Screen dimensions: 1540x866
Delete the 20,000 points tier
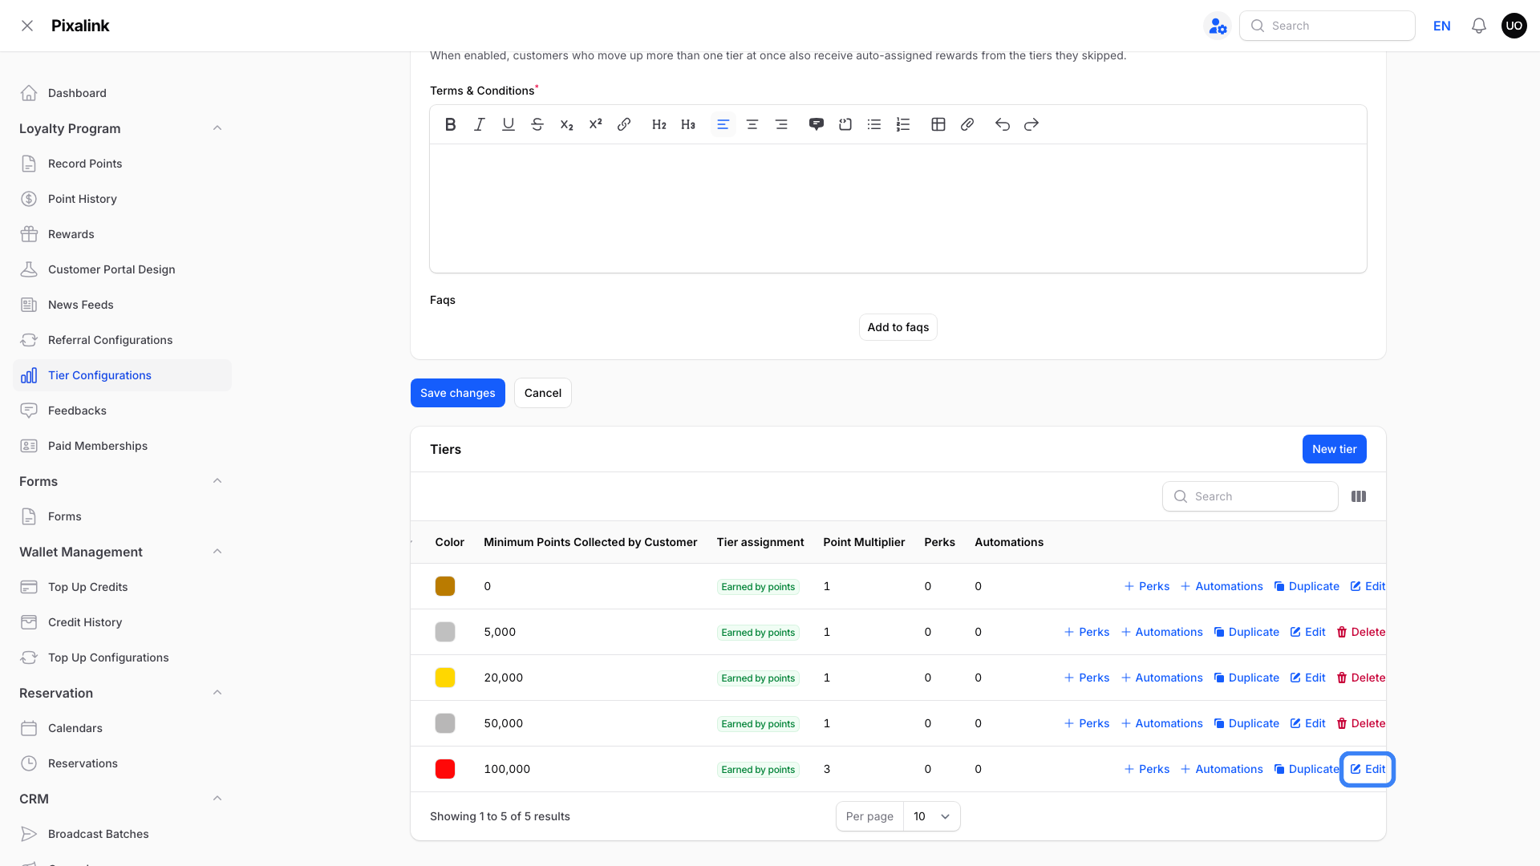(x=1360, y=678)
